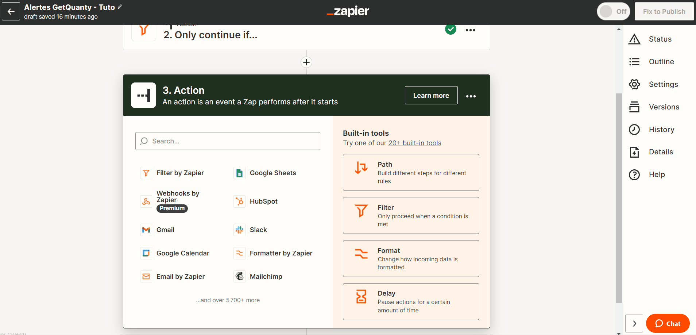Select Email by Zapier app

[x=173, y=277]
